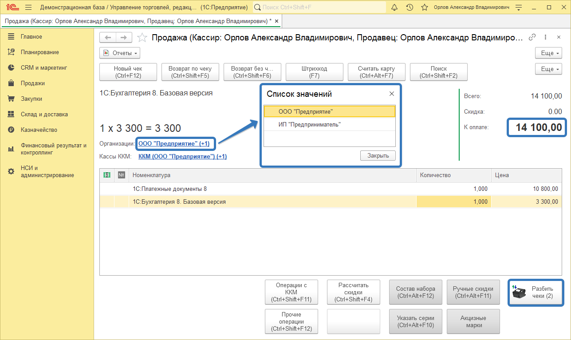This screenshot has height=340, width=571.
Task: Expand the Отчеты dropdown
Action: click(120, 53)
